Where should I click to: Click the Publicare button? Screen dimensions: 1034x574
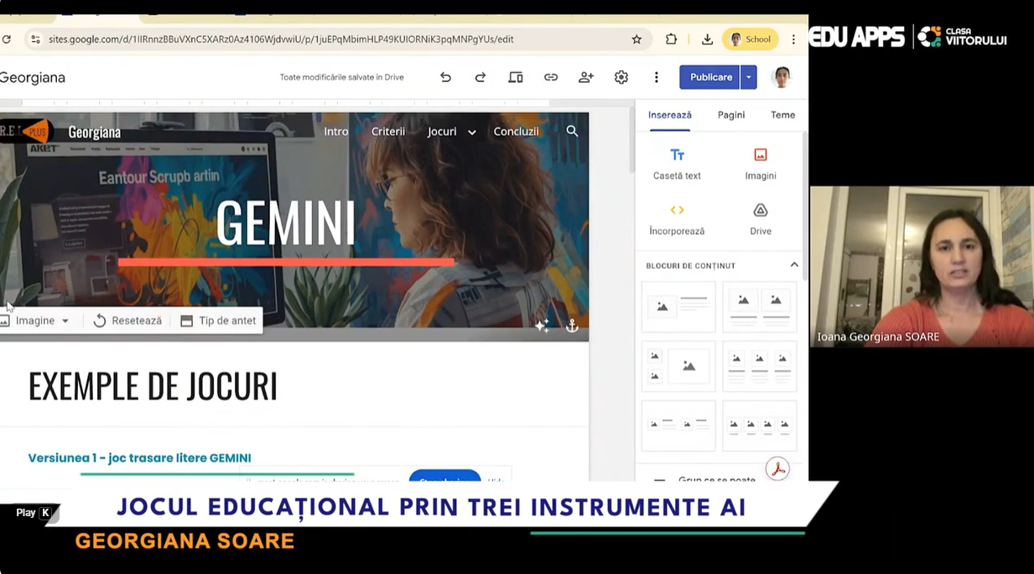click(x=710, y=77)
